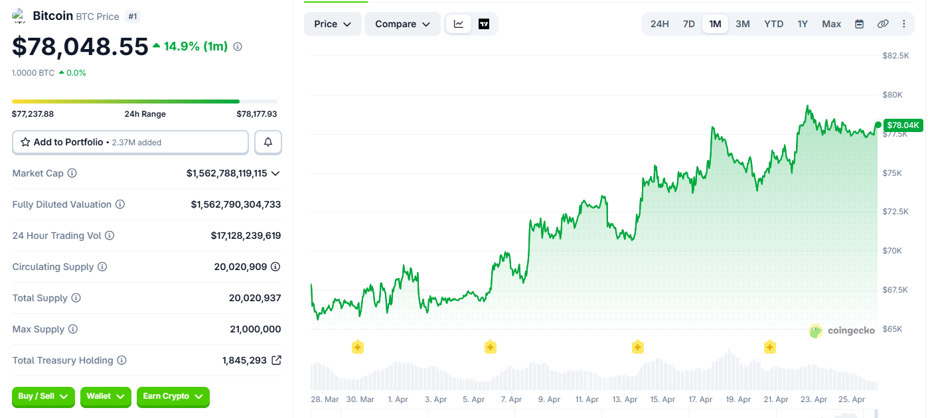Click the $78.04K current price tag
928x418 pixels.
coord(903,125)
